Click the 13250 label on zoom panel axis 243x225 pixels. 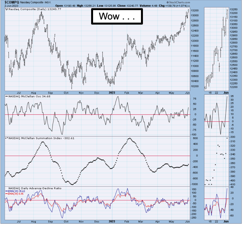click(234, 9)
